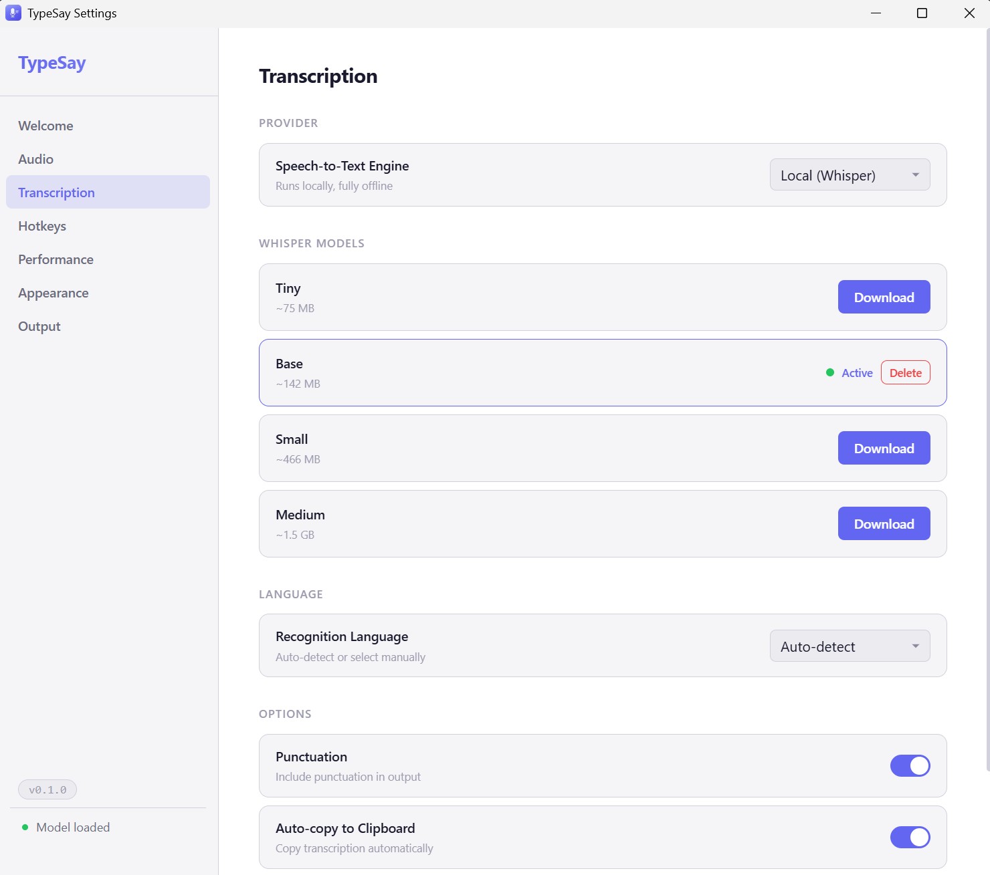The height and width of the screenshot is (875, 990).
Task: Go to the Hotkeys section
Action: click(42, 226)
